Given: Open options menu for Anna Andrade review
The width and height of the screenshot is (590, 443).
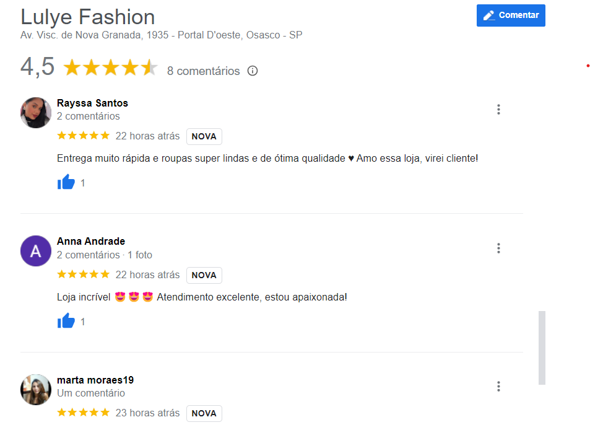Looking at the screenshot, I should (498, 248).
